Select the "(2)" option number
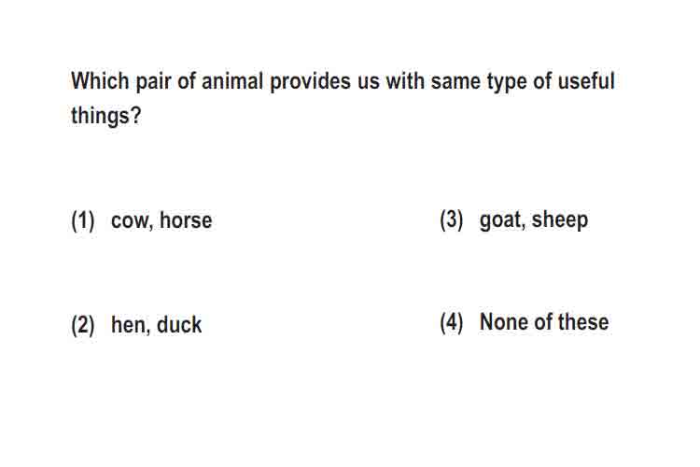 (83, 325)
